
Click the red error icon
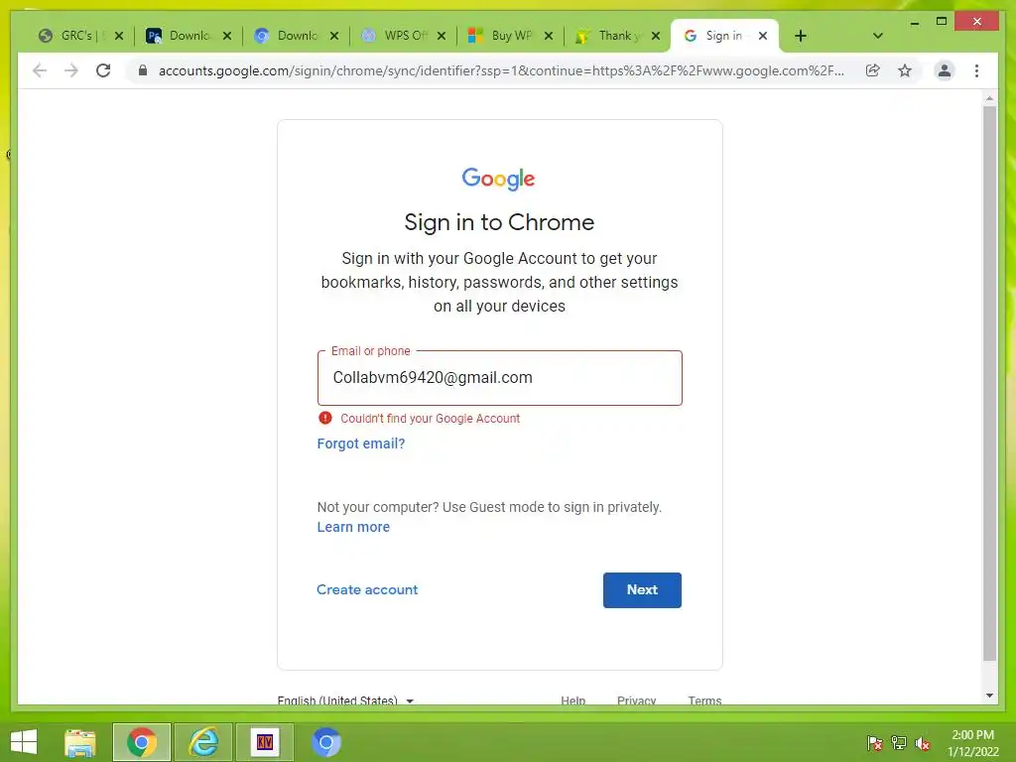(325, 418)
